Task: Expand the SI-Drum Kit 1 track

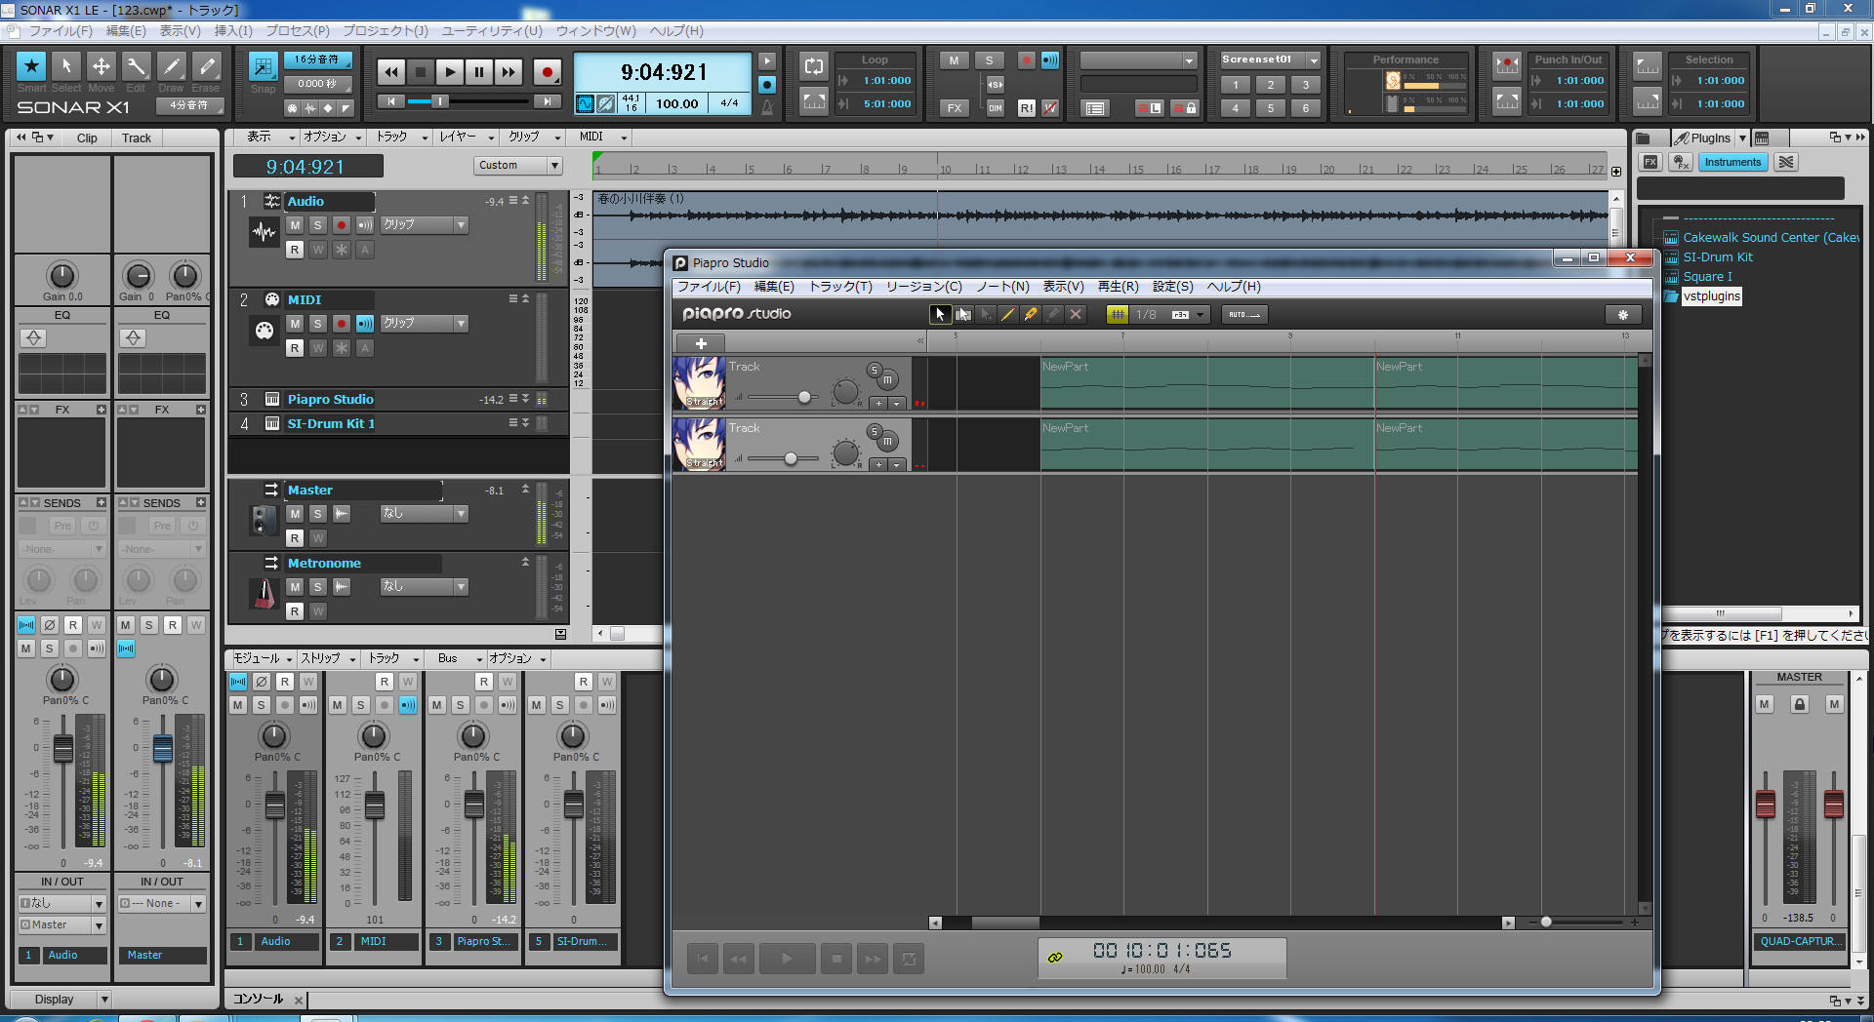Action: (525, 423)
